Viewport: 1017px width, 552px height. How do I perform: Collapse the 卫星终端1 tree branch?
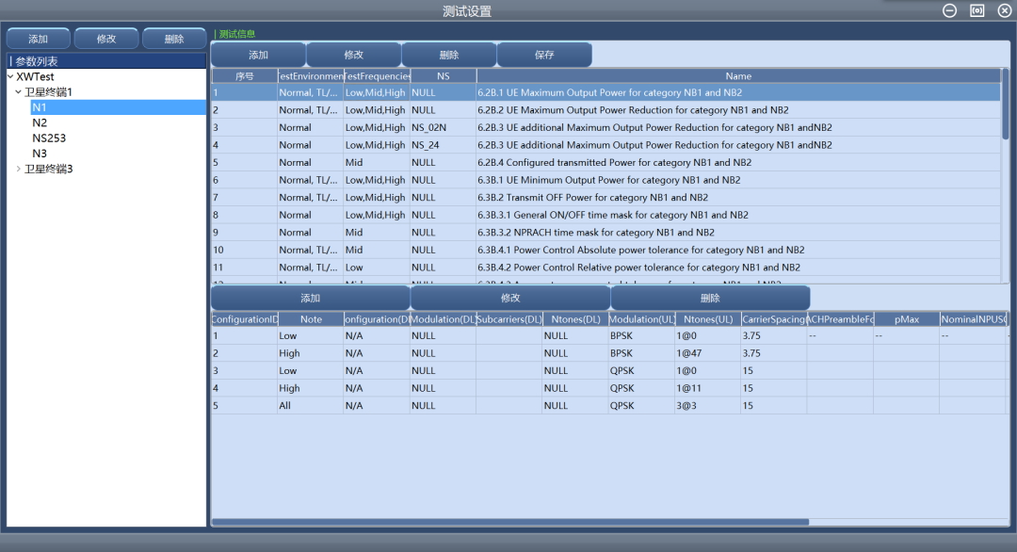18,92
